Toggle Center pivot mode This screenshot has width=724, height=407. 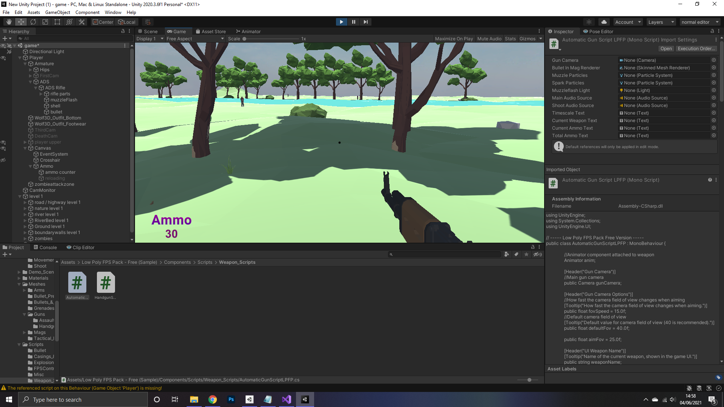click(x=103, y=22)
